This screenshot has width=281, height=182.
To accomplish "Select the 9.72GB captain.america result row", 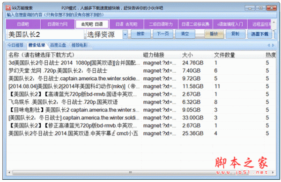I will pos(141,78).
